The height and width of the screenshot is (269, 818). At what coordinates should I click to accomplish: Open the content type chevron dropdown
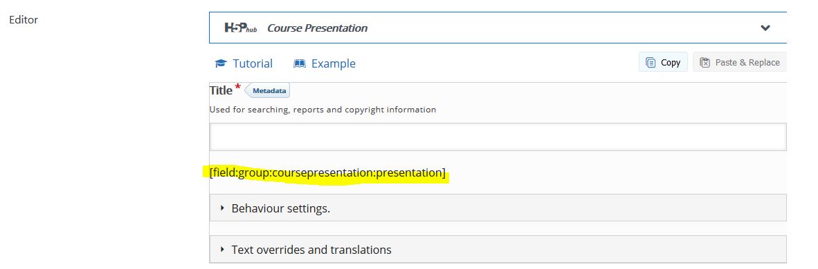tap(765, 28)
